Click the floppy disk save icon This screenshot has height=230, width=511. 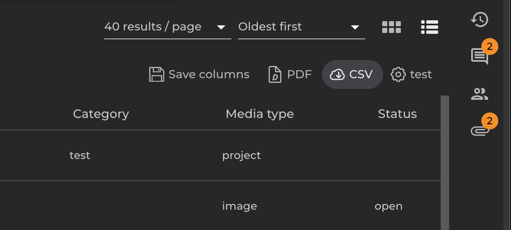tap(156, 74)
